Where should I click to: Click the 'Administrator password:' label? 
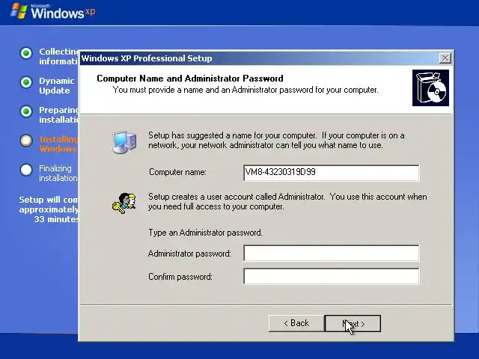pos(189,254)
